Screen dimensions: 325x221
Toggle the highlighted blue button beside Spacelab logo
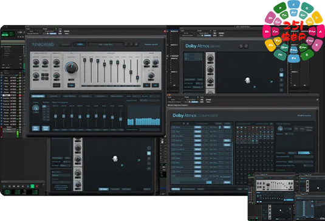click(80, 44)
